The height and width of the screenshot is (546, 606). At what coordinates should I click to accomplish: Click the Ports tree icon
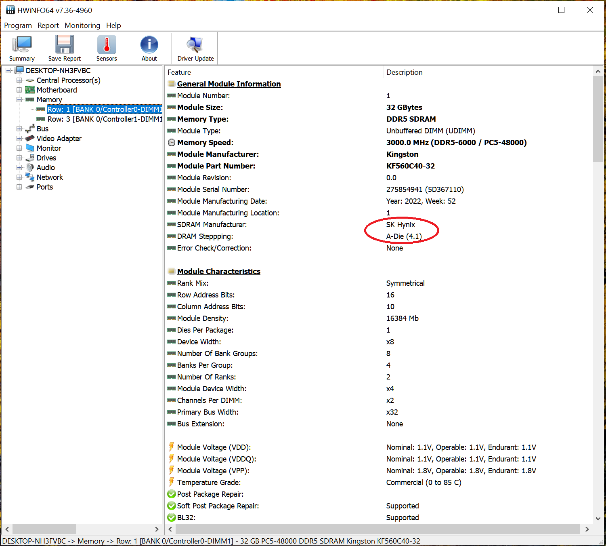pyautogui.click(x=30, y=187)
